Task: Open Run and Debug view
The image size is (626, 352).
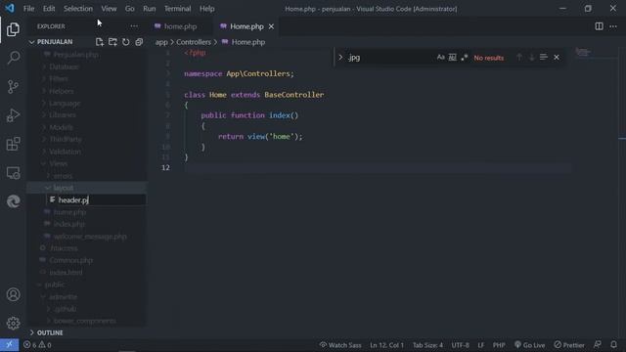Action: pos(13,115)
